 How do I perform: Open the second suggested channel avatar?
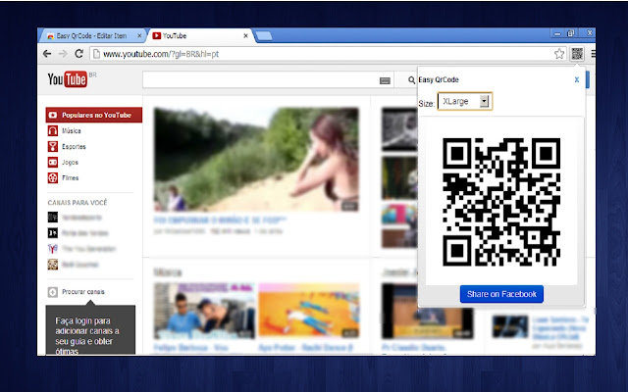52,233
